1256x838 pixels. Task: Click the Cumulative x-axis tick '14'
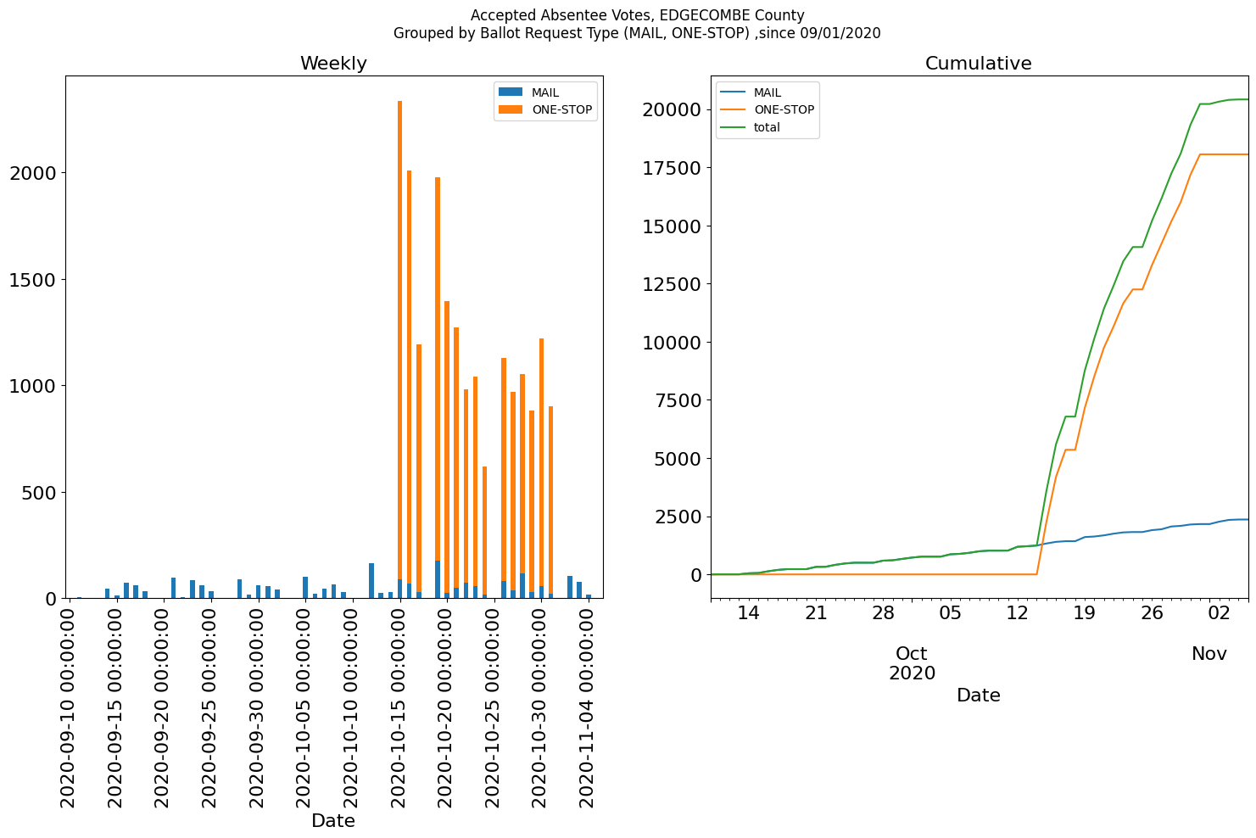pos(748,613)
